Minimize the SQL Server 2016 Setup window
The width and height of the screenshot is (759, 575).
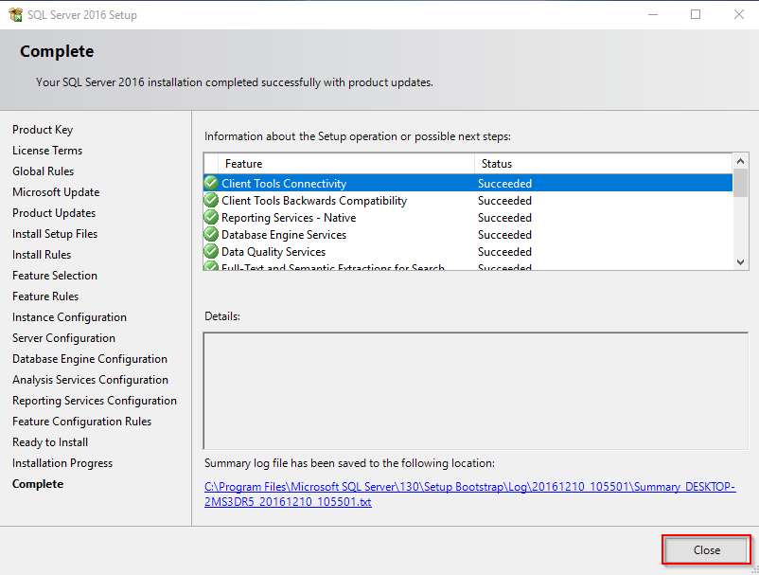click(x=653, y=14)
